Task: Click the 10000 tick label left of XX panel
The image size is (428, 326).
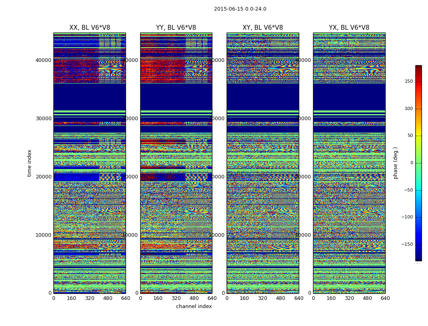Action: pyautogui.click(x=44, y=235)
